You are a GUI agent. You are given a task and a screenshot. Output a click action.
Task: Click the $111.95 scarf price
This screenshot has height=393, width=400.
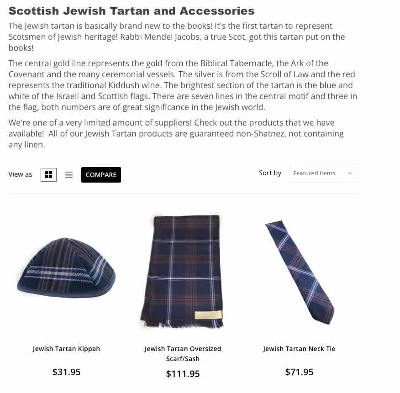coord(183,374)
